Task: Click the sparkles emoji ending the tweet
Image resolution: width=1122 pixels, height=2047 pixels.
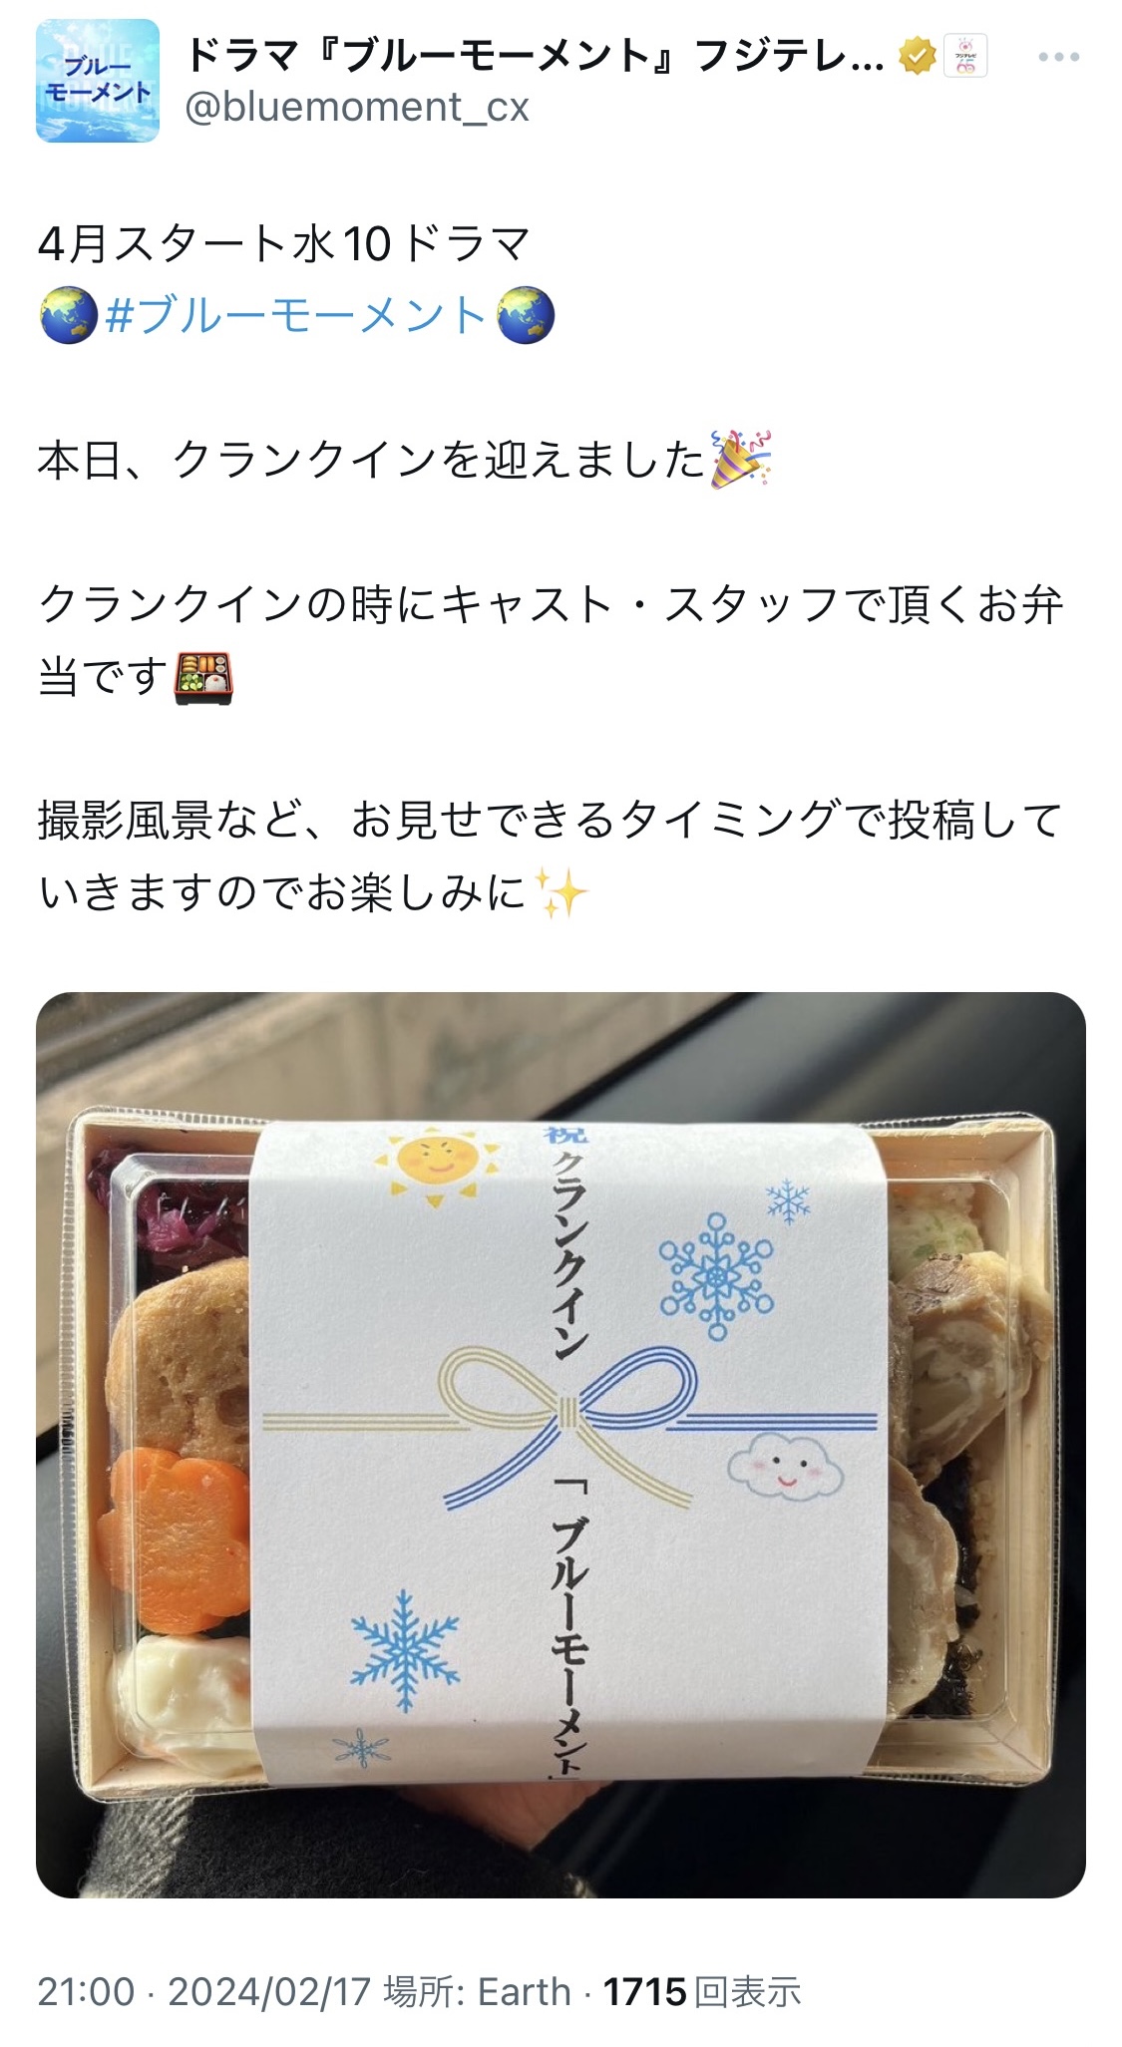Action: pyautogui.click(x=561, y=892)
